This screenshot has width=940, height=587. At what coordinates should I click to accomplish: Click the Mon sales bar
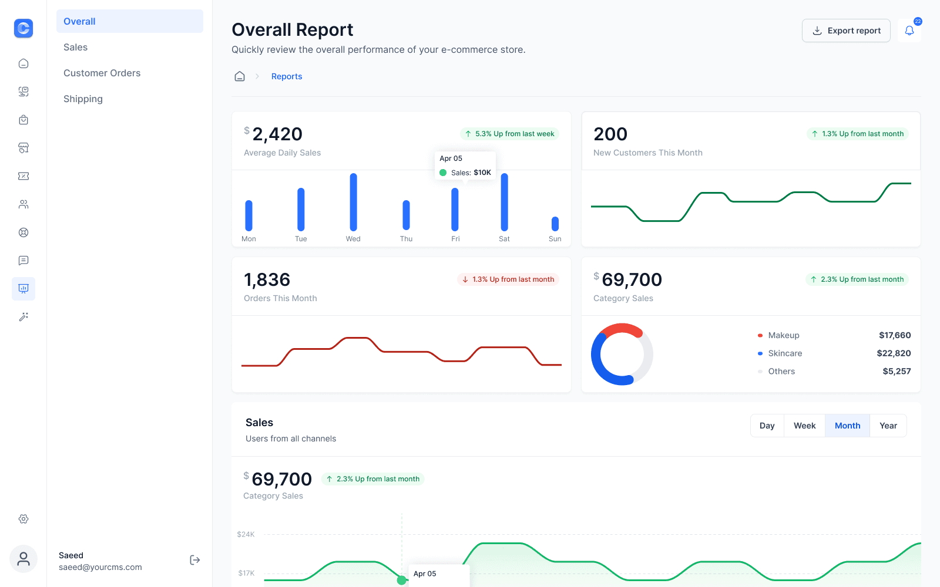249,215
